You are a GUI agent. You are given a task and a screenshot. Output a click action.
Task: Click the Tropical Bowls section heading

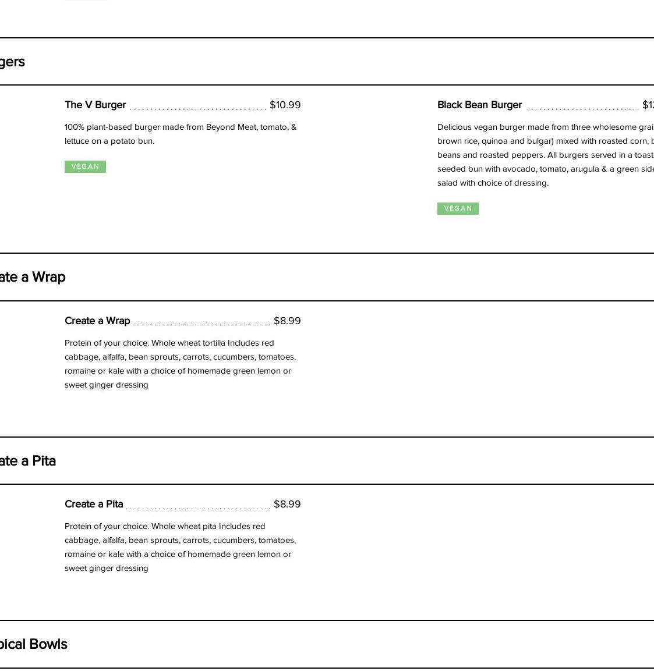(34, 644)
